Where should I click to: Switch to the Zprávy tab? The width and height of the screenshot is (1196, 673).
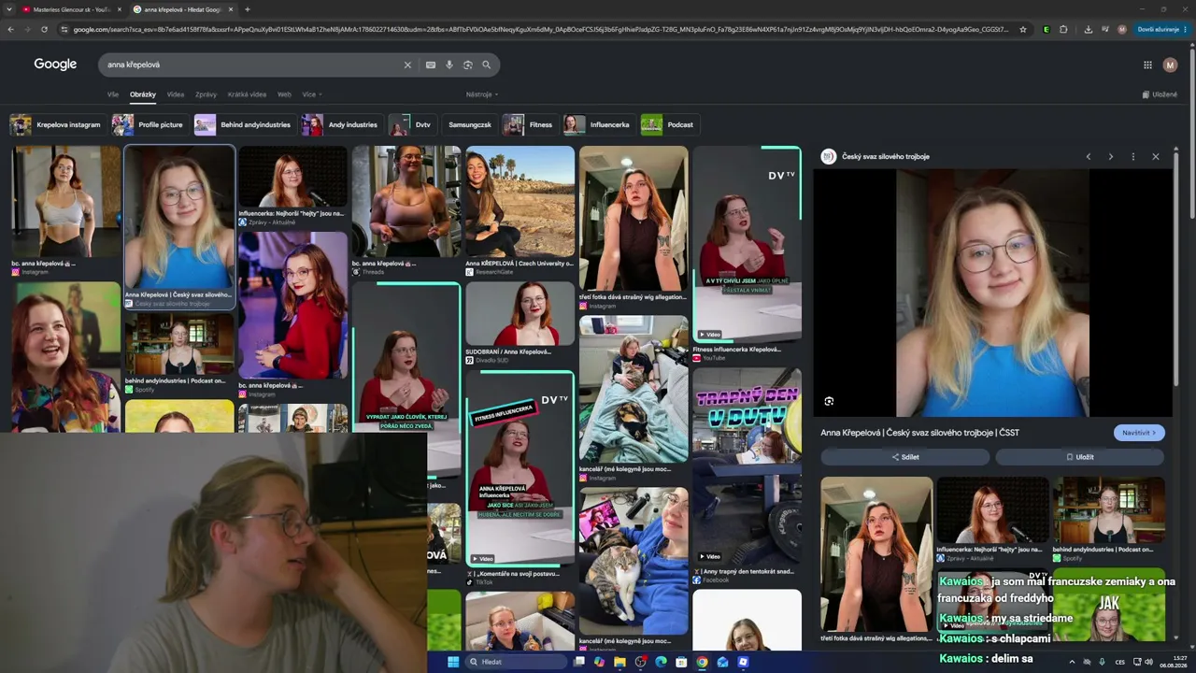click(x=206, y=94)
